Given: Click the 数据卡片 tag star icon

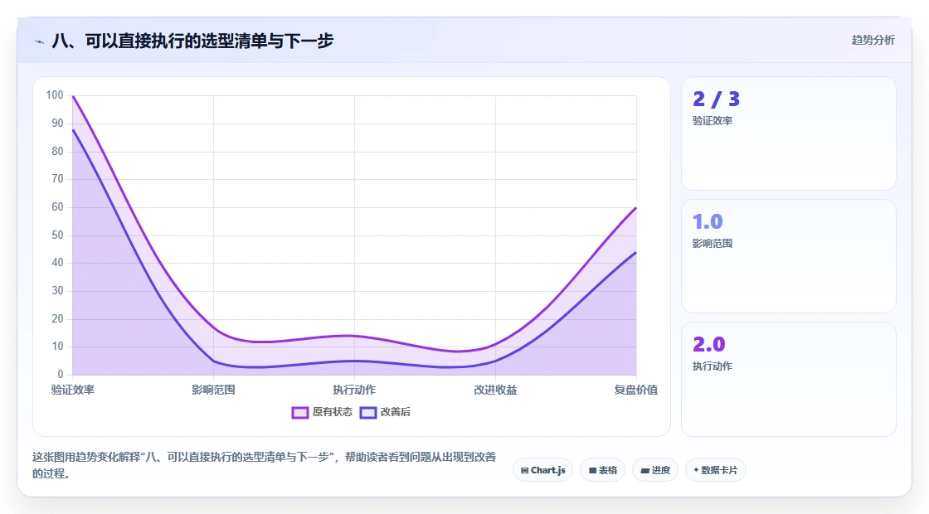Looking at the screenshot, I should pyautogui.click(x=696, y=469).
